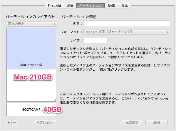Switch to the RAID tab
This screenshot has width=176, height=131.
coord(112,6)
